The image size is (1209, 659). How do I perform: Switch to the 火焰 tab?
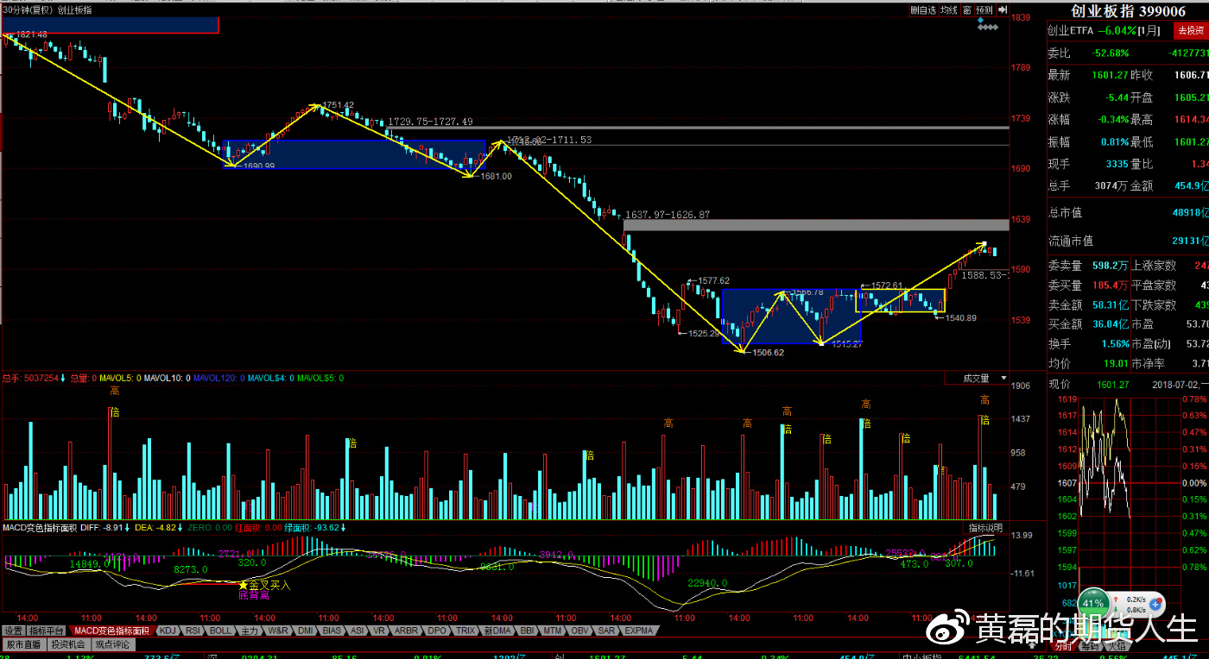pos(1117,646)
